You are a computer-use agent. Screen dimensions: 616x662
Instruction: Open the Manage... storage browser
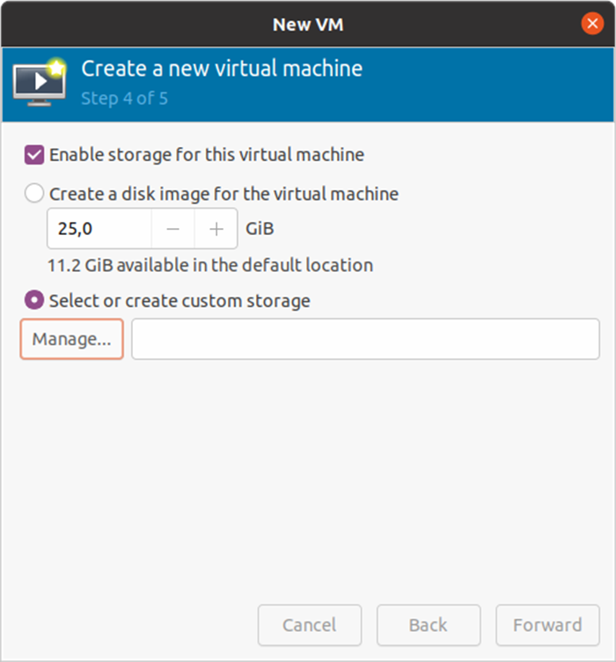[71, 339]
